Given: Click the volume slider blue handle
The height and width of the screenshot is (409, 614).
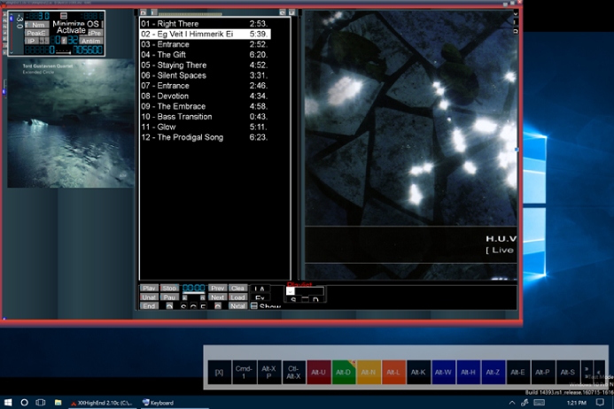Looking at the screenshot, I should [11, 18].
